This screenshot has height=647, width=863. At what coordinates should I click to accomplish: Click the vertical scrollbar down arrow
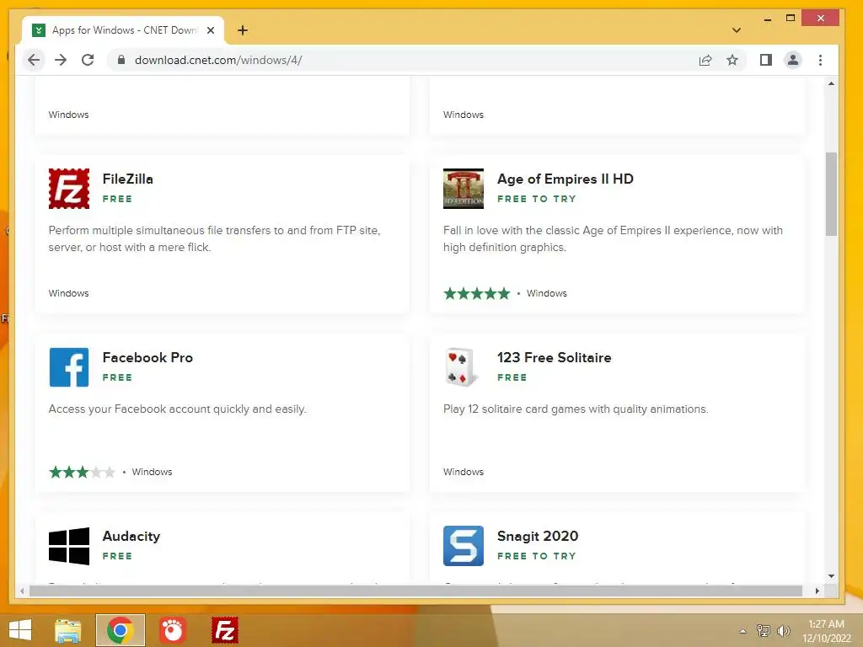click(x=831, y=576)
